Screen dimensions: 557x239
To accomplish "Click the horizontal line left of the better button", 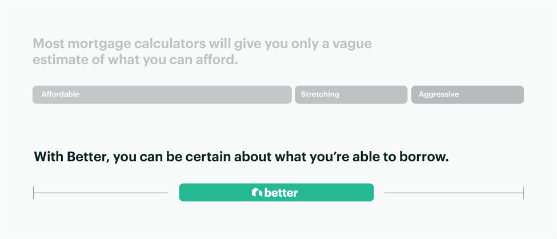I will pyautogui.click(x=101, y=193).
